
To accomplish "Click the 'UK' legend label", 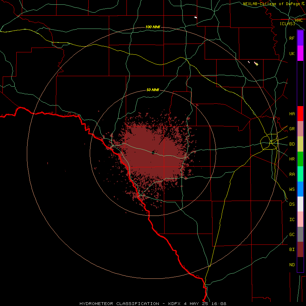I will pos(292,53).
